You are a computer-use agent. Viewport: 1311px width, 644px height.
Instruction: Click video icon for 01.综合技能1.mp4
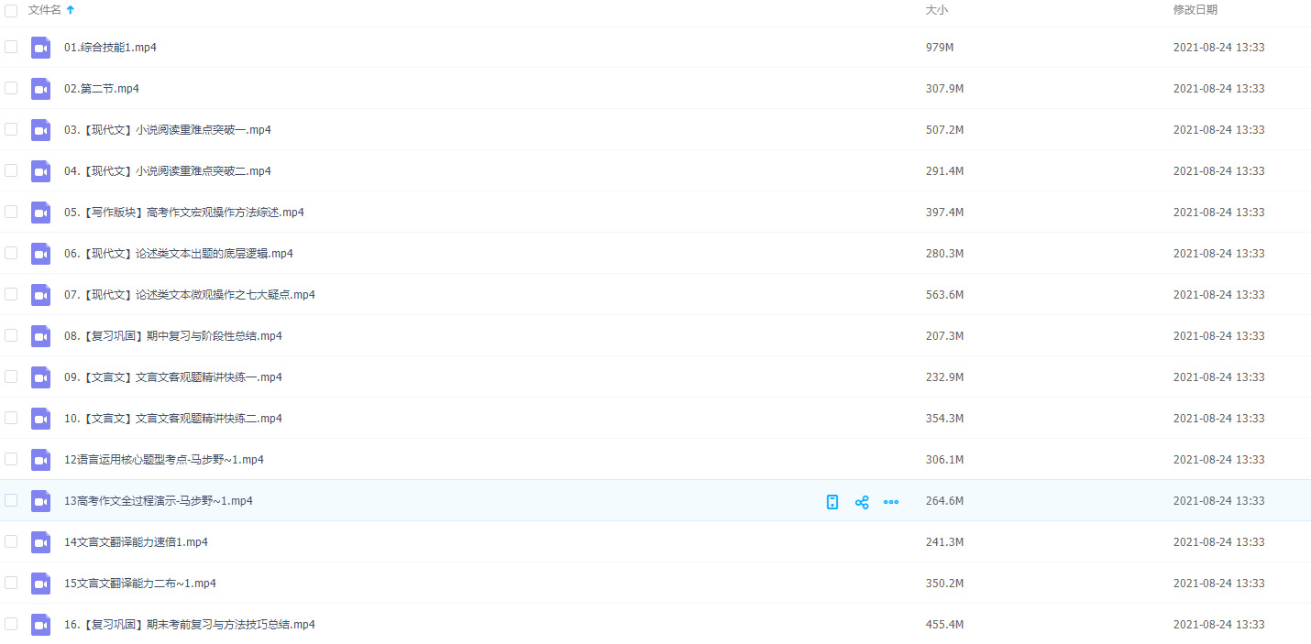[x=40, y=48]
